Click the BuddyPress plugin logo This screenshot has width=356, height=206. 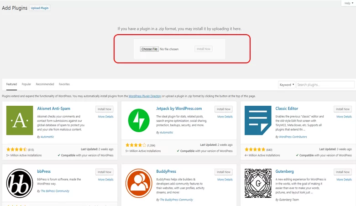point(139,183)
